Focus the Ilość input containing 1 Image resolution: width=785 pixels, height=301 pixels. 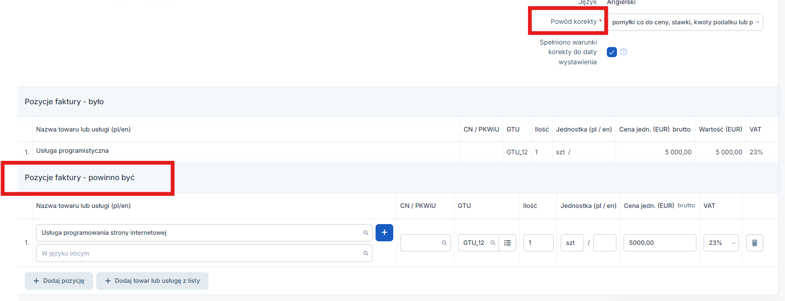pos(539,243)
